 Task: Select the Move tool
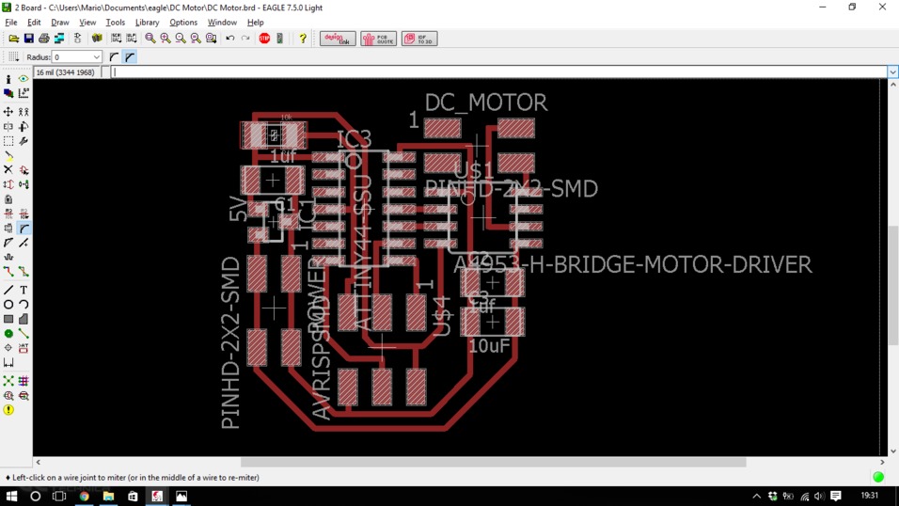pos(8,112)
